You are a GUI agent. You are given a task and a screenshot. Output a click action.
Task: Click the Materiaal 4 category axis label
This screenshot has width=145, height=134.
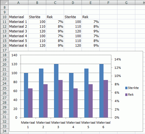point(73,125)
